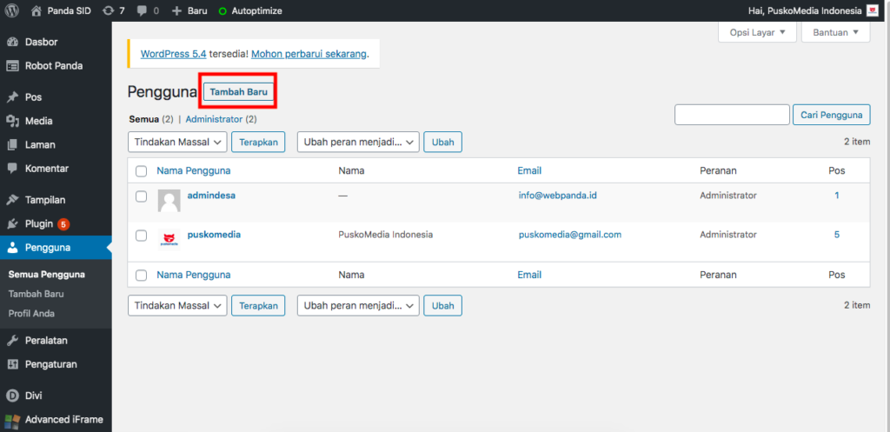Open the Profil Anda submenu item
The width and height of the screenshot is (890, 432).
pos(32,314)
